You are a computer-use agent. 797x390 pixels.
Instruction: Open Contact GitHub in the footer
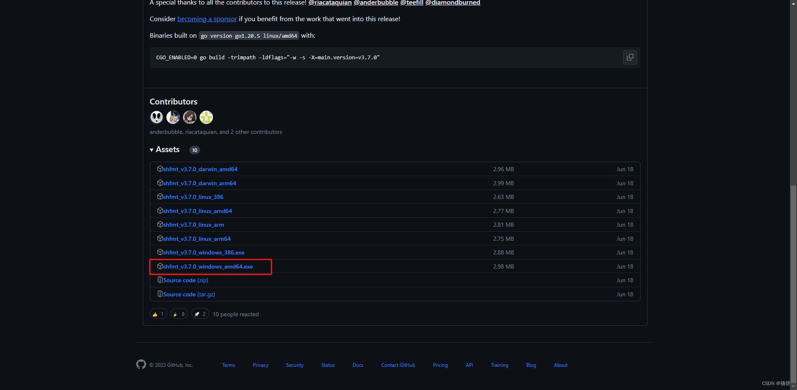[398, 365]
